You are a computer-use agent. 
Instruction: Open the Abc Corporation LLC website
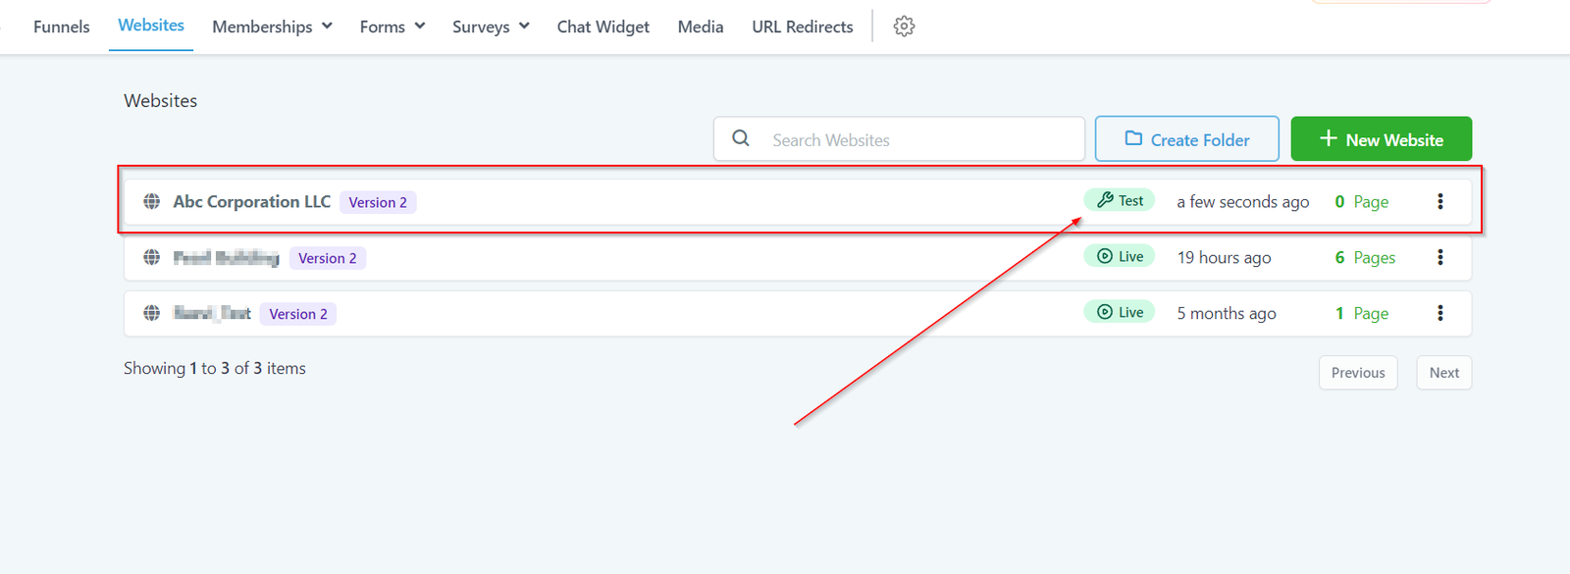(x=252, y=201)
